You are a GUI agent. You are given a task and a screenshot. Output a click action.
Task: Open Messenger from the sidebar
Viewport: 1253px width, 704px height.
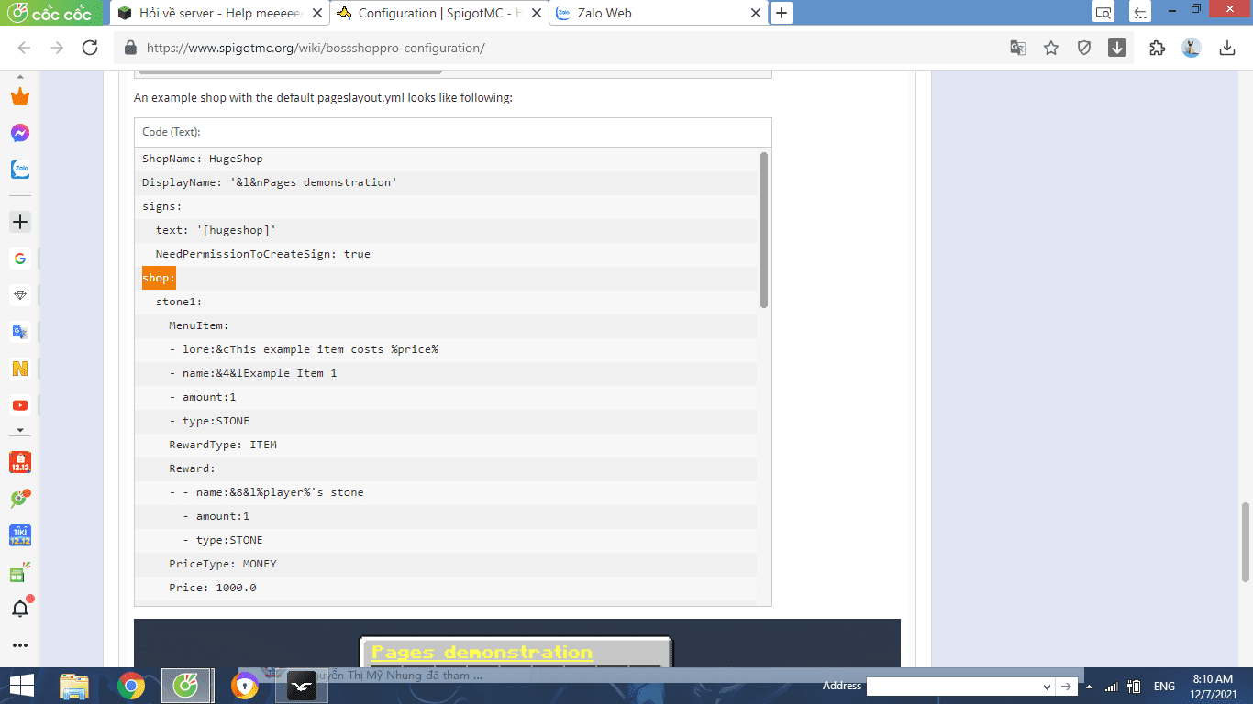tap(20, 133)
